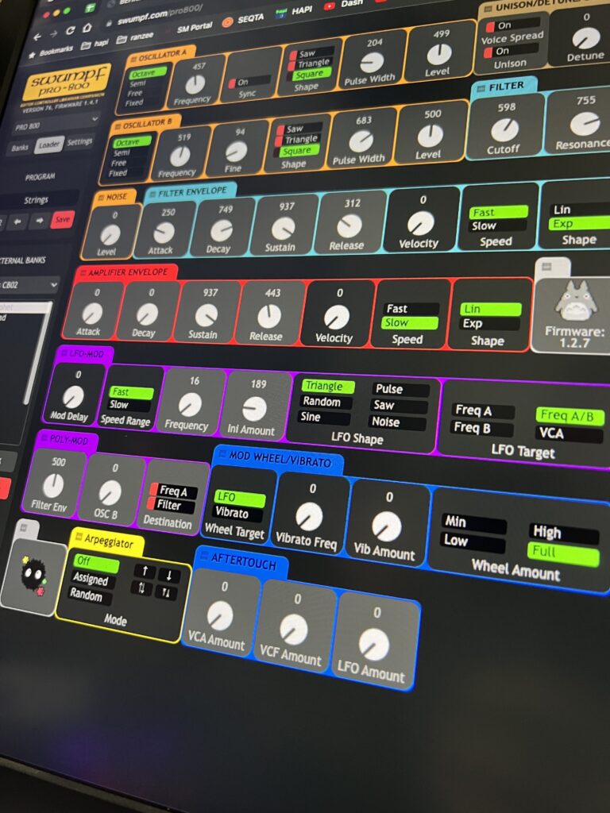
Task: Click the red Save button
Action: click(x=62, y=219)
